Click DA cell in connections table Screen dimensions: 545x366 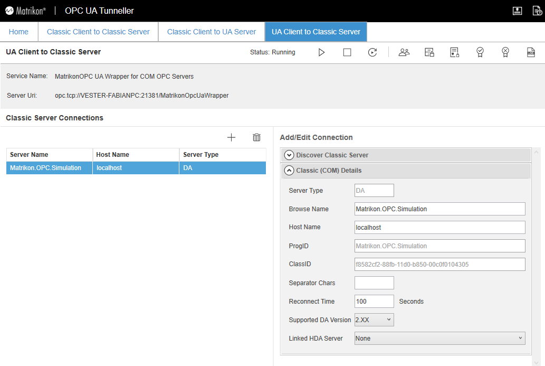(223, 168)
